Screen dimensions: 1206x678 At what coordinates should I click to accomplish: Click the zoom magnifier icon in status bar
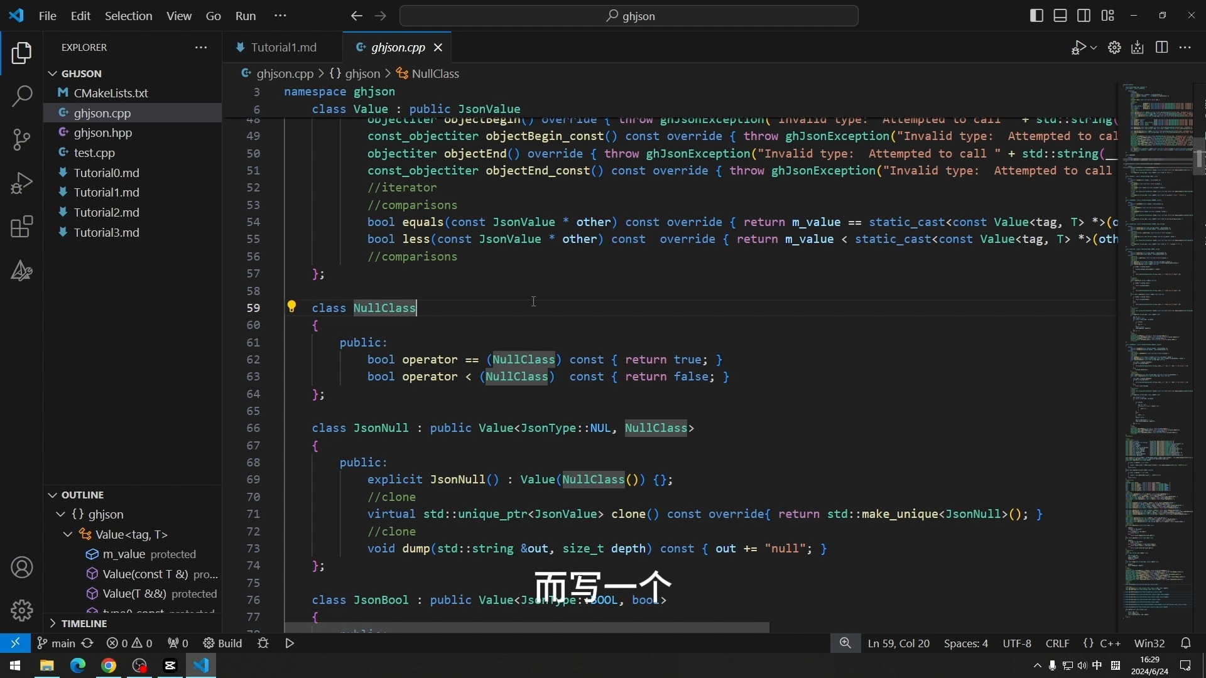tap(845, 643)
